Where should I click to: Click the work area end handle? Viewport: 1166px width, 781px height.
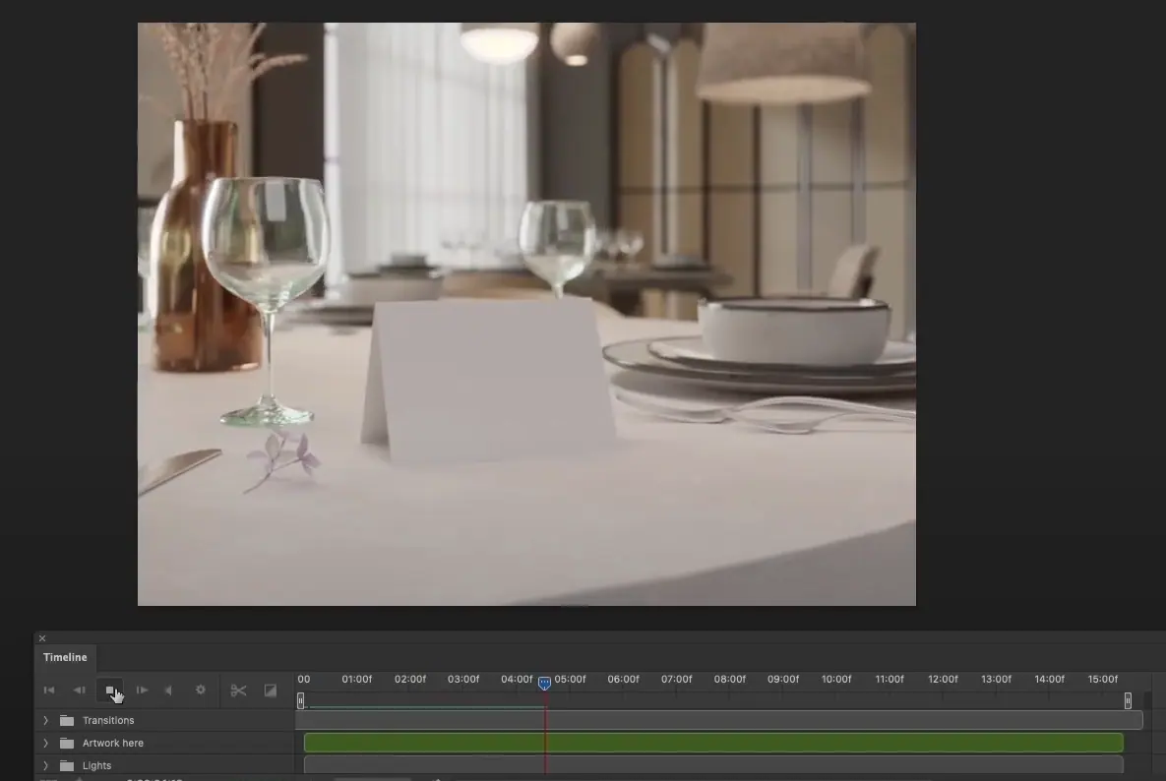[x=1128, y=700]
